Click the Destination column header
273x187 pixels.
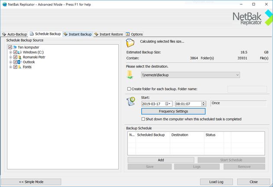tap(187, 135)
